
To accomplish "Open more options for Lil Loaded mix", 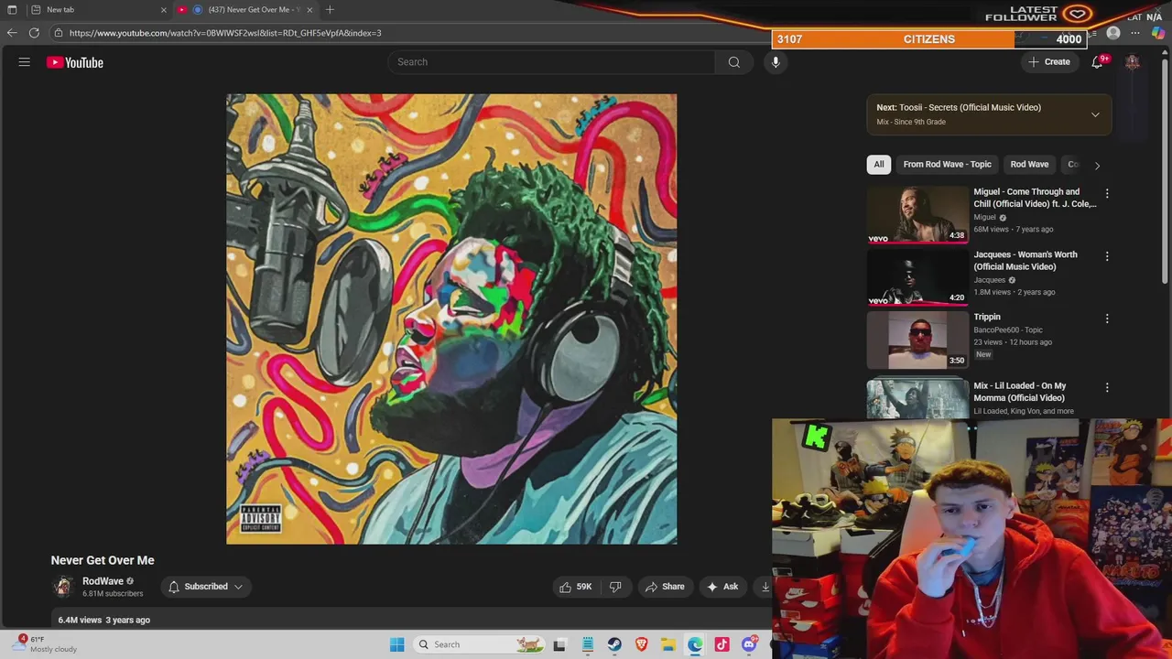I will coord(1107,388).
